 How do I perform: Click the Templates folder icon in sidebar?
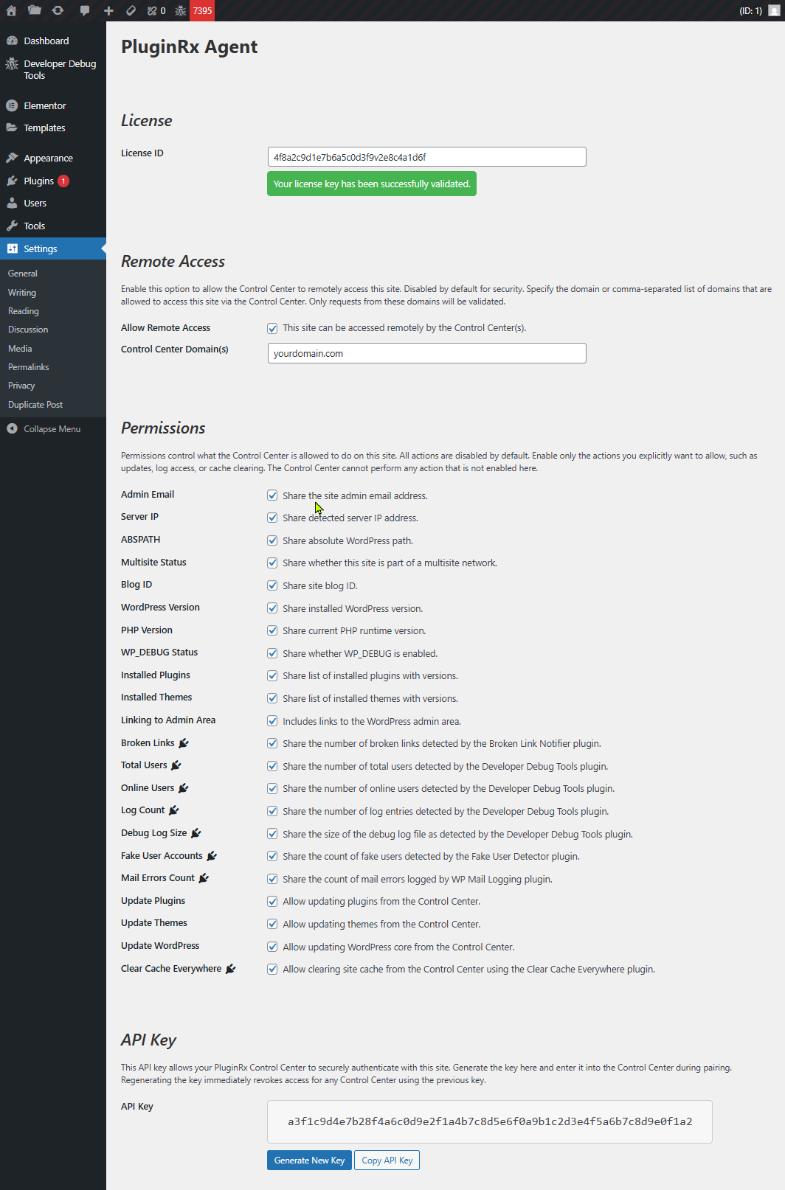(12, 128)
